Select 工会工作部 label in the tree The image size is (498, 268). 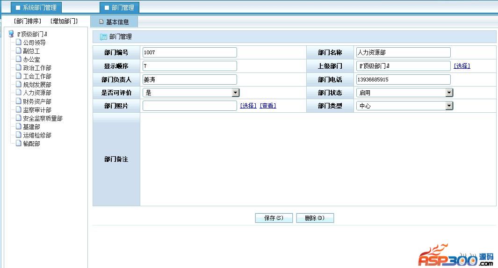click(37, 76)
